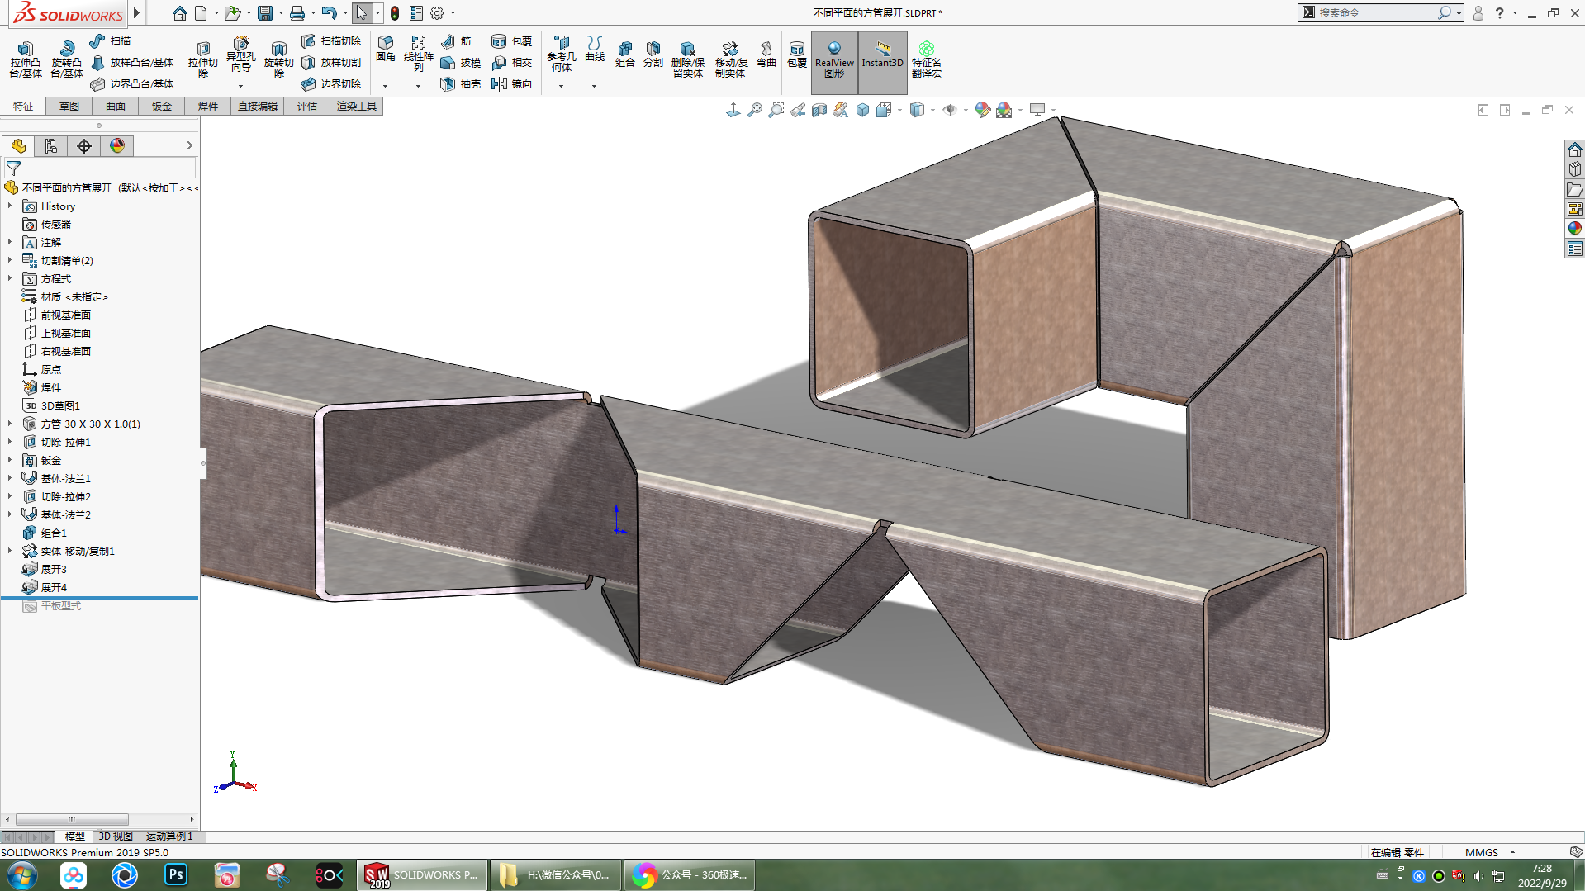Select the Split (分割) tool
Viewport: 1585px width, 891px height.
click(x=653, y=53)
